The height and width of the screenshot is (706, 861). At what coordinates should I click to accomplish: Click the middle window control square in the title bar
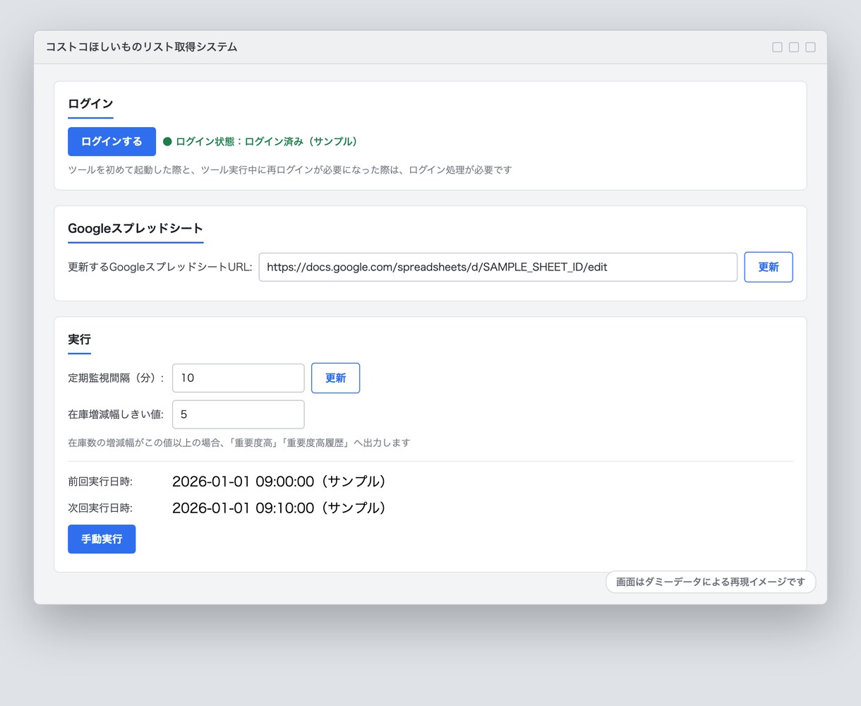[794, 47]
